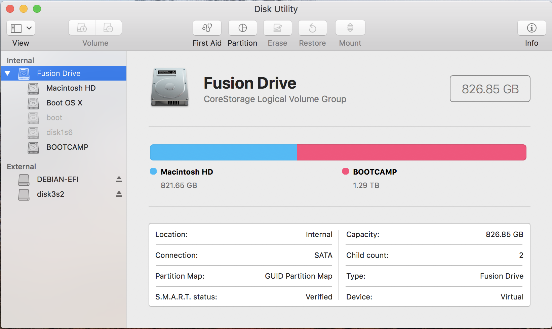This screenshot has height=329, width=552.
Task: Click the SATA connection value
Action: tap(323, 255)
